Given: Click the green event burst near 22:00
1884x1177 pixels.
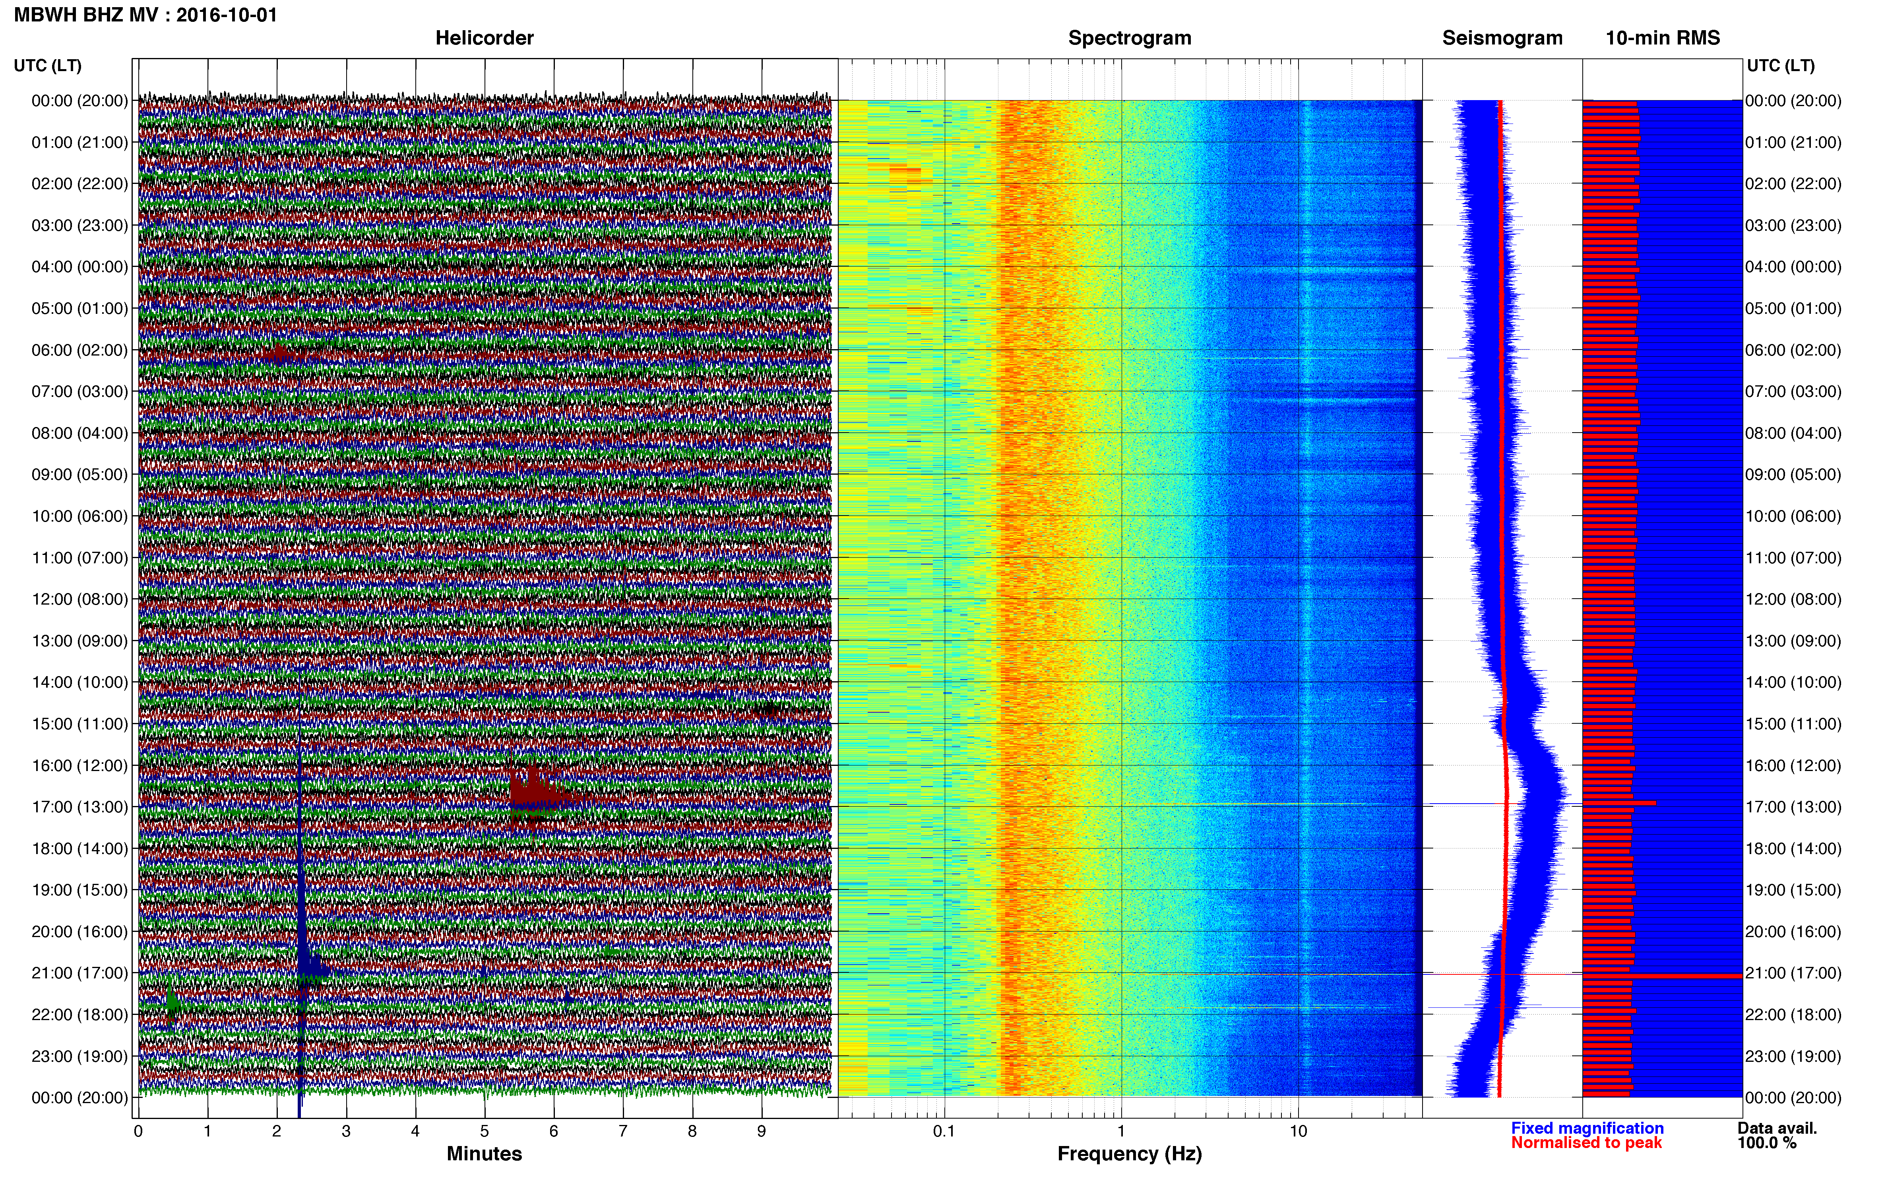Looking at the screenshot, I should pos(172,1003).
